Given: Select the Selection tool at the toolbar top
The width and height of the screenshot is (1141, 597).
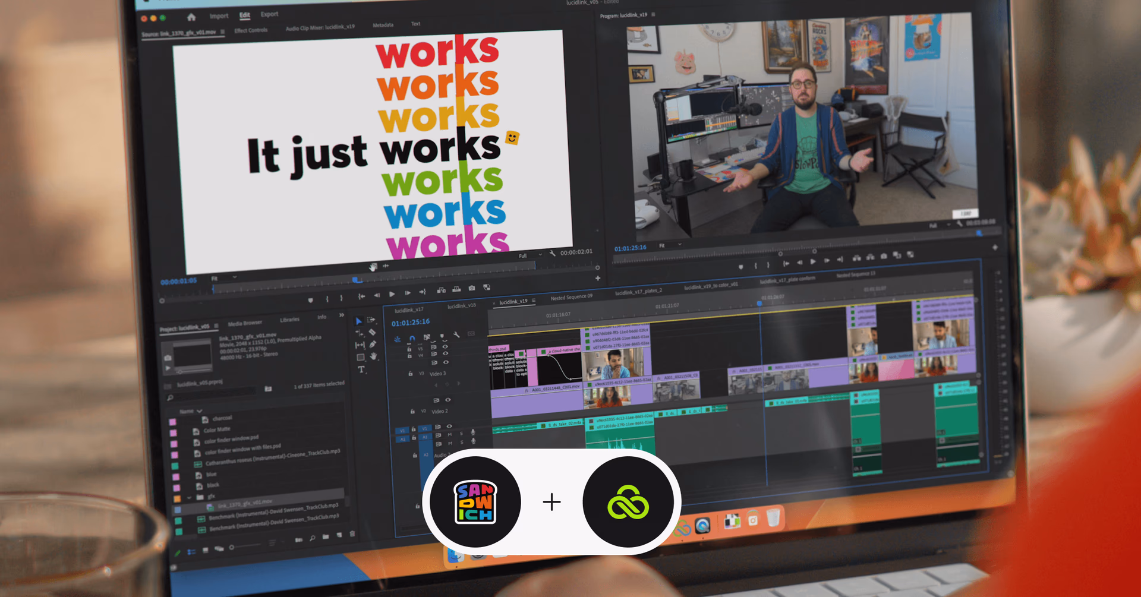Looking at the screenshot, I should click(360, 321).
